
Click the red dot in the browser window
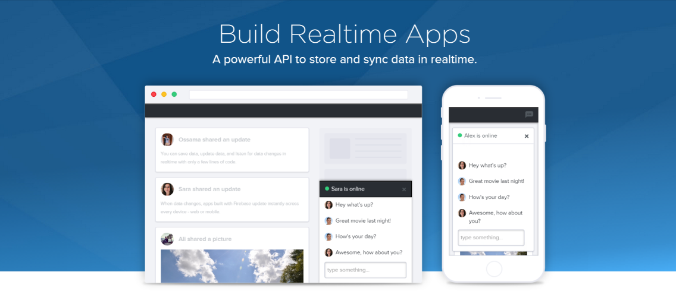pos(154,94)
